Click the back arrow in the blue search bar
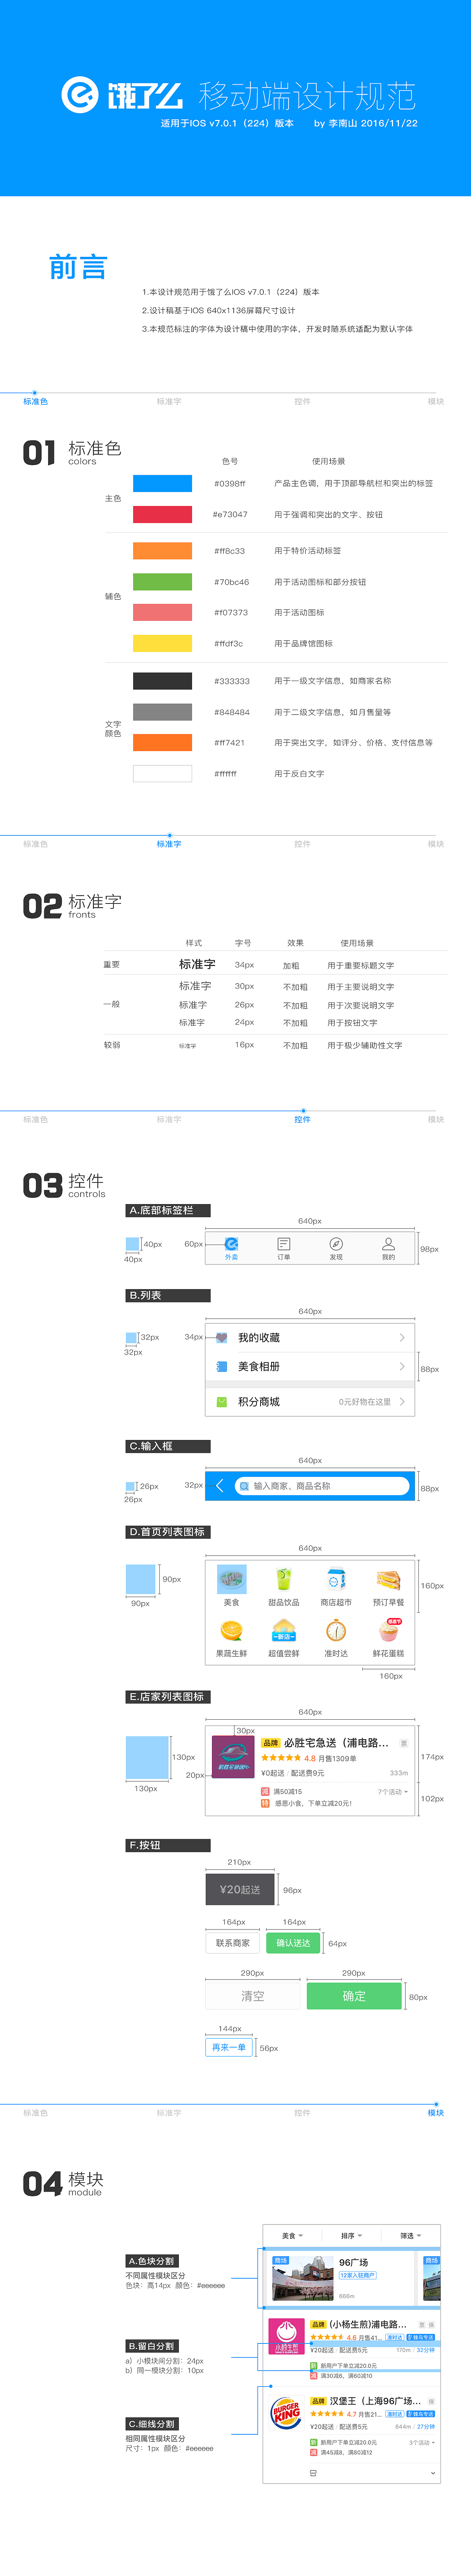Image resolution: width=471 pixels, height=2576 pixels. 219,1486
